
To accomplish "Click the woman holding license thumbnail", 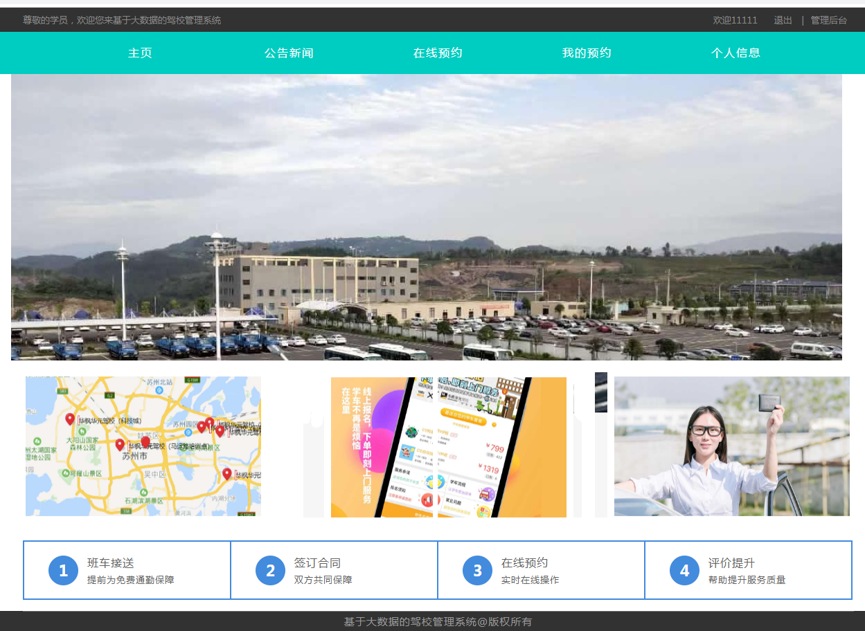I will [x=732, y=446].
